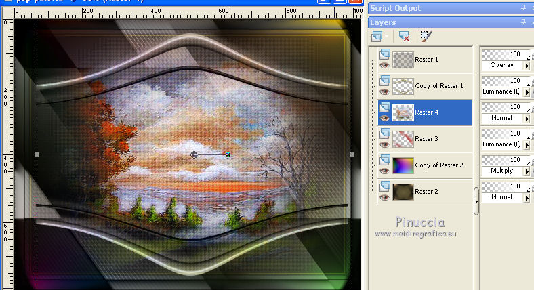534x290 pixels.
Task: Click the layer type icon of Raster 2
Action: pyautogui.click(x=385, y=186)
